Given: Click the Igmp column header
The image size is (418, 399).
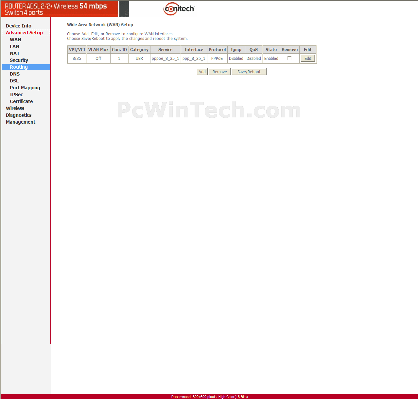Looking at the screenshot, I should coord(236,50).
